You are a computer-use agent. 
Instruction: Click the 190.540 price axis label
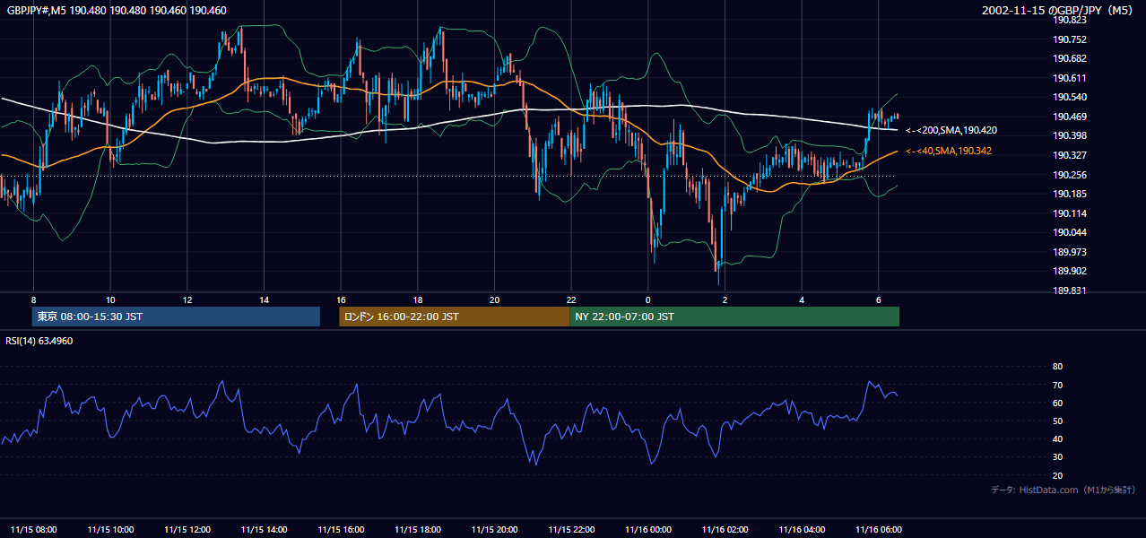pos(1069,97)
